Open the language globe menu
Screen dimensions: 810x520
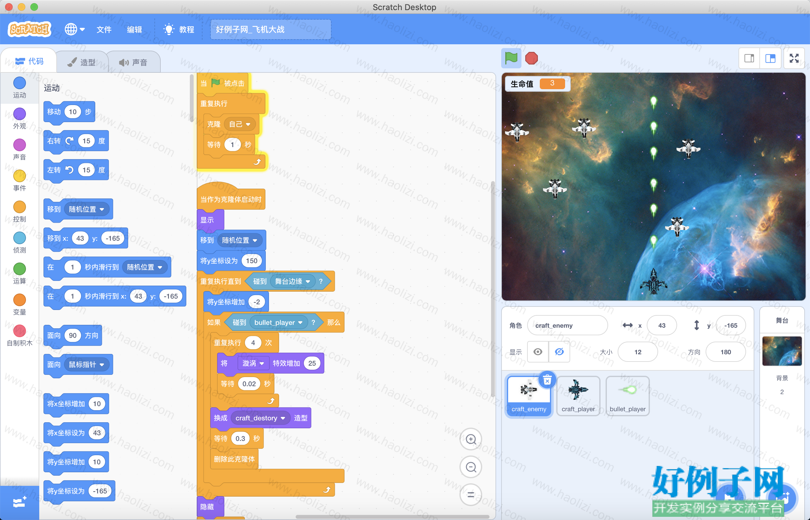[x=74, y=29]
